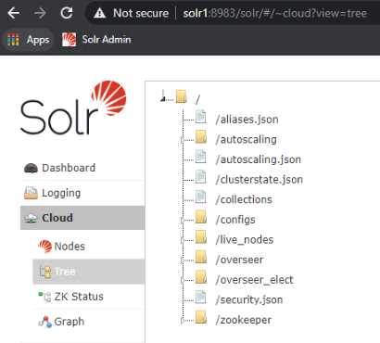Expand the /live_nodes folder node
Image resolution: width=380 pixels, height=343 pixels.
183,240
